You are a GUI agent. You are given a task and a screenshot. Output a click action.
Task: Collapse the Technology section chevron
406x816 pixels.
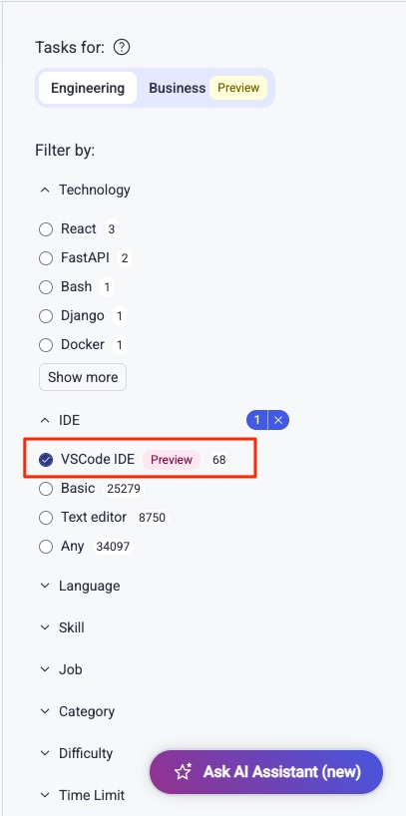tap(45, 191)
